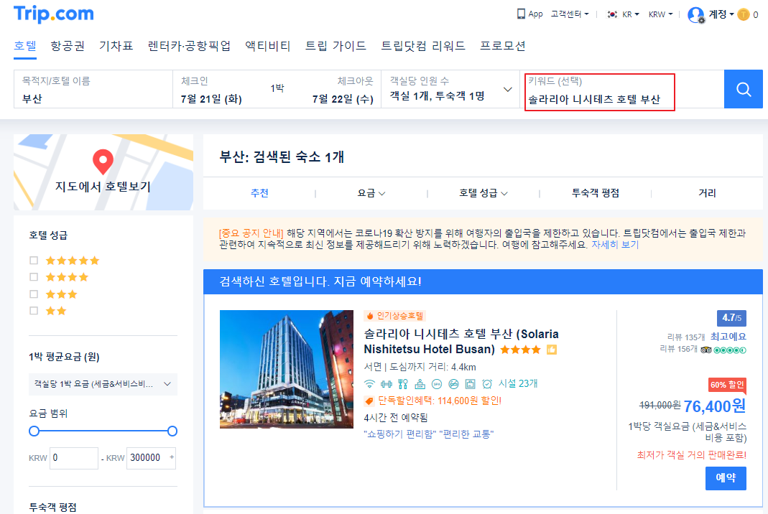Screen dimensions: 768x514
Task: Select the 호텔 tab
Action: click(x=25, y=45)
